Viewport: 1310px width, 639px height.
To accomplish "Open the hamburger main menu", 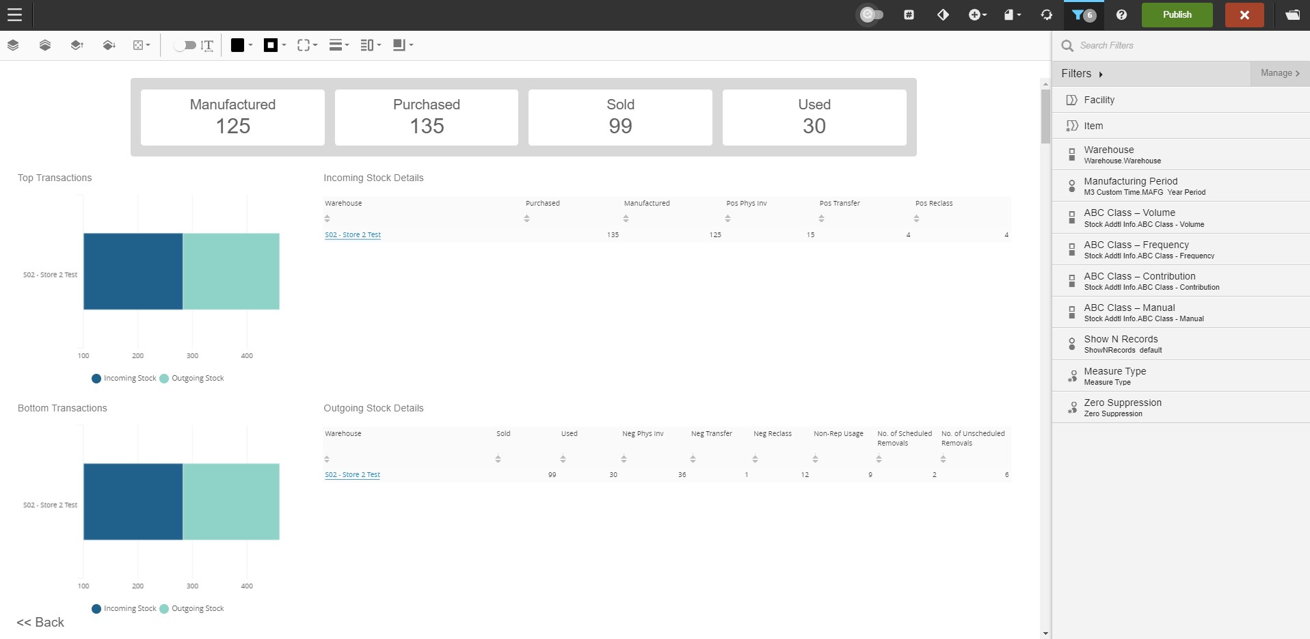I will click(x=14, y=14).
